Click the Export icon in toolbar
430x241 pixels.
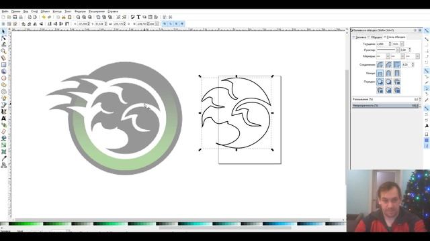coord(35,17)
